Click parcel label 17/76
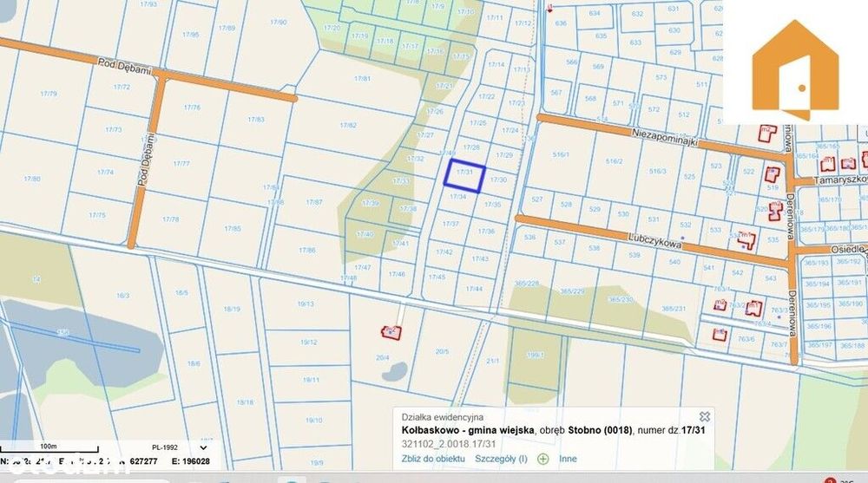 point(192,108)
